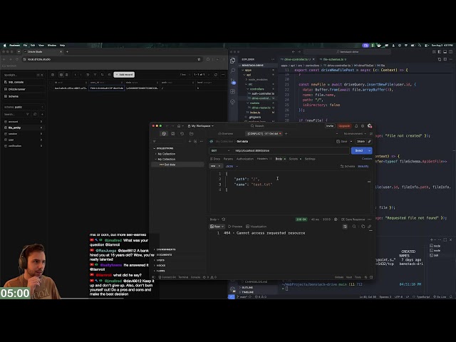Open My Workspace dropdown in Postman
The width and height of the screenshot is (456, 342).
201,126
